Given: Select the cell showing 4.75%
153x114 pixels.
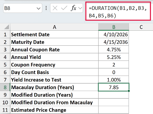Looking at the screenshot, I should click(x=114, y=50).
